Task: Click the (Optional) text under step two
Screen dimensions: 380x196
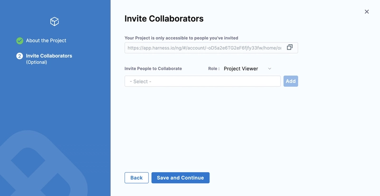Action: pos(37,62)
